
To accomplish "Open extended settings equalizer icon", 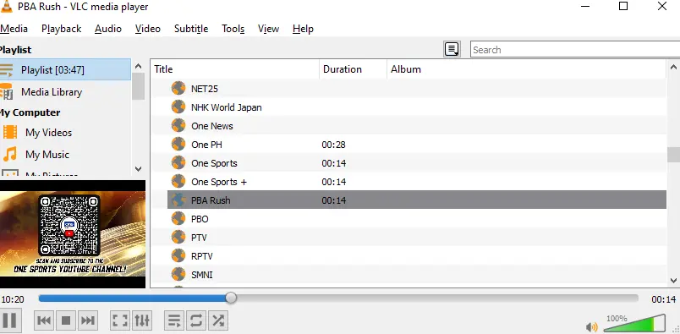I will [x=142, y=320].
